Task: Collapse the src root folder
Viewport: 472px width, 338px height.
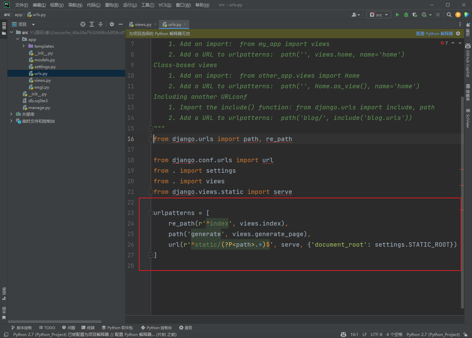Action: pos(12,32)
